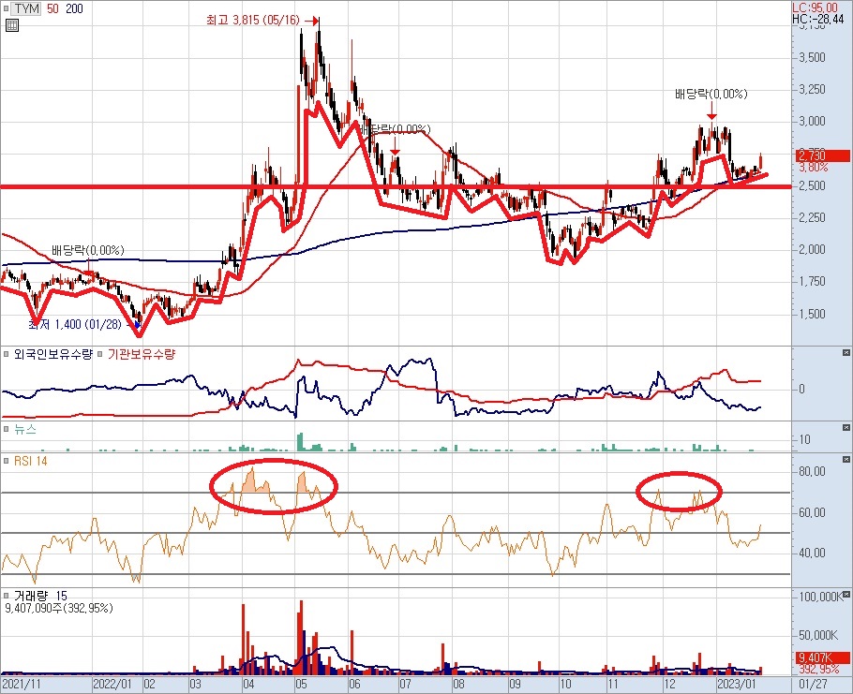Click the RSI 14 panel label
This screenshot has height=694, width=853.
tap(30, 462)
